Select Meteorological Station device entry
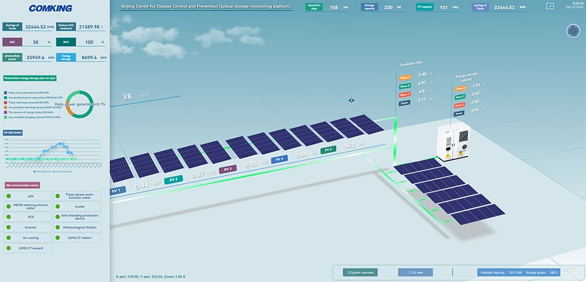 pos(77,227)
